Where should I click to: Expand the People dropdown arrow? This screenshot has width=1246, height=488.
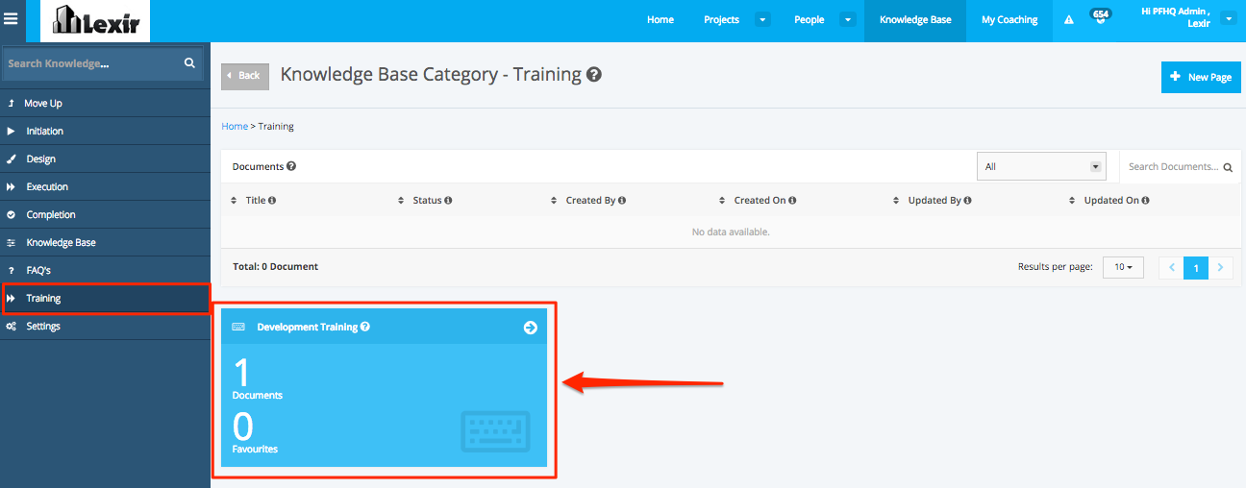pyautogui.click(x=847, y=19)
